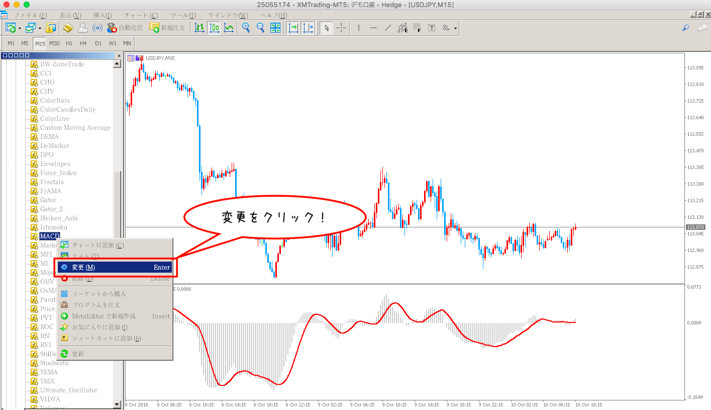This screenshot has width=711, height=410.
Task: Click the tile windows icon
Action: click(x=275, y=28)
